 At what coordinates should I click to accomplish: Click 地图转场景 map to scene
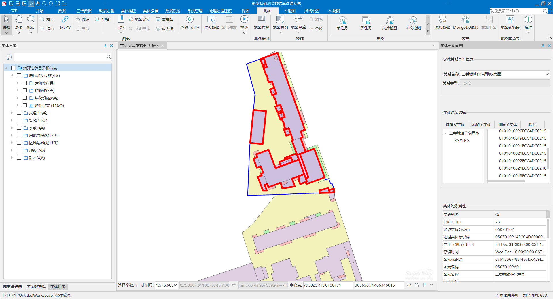[x=510, y=22]
